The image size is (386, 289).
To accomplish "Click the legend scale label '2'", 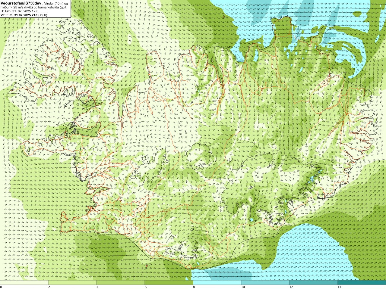I will tap(49, 287).
